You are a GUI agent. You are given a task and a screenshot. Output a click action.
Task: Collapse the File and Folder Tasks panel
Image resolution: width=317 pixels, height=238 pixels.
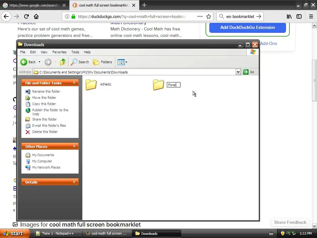74,83
